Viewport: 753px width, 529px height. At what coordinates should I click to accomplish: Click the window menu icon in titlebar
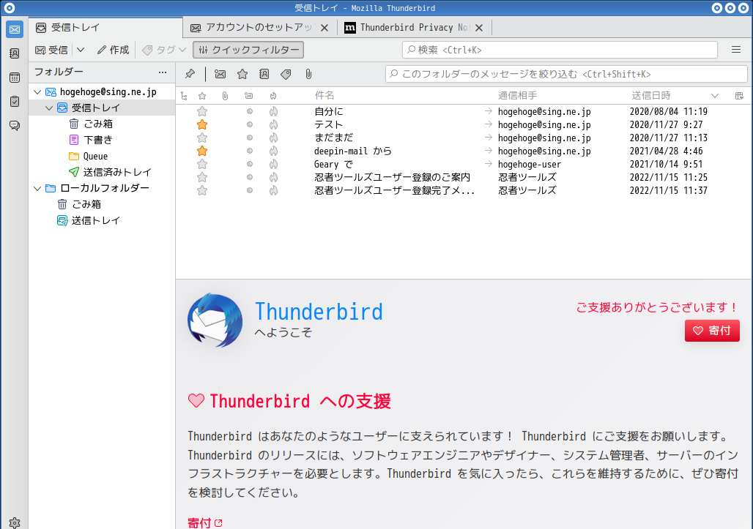9,7
